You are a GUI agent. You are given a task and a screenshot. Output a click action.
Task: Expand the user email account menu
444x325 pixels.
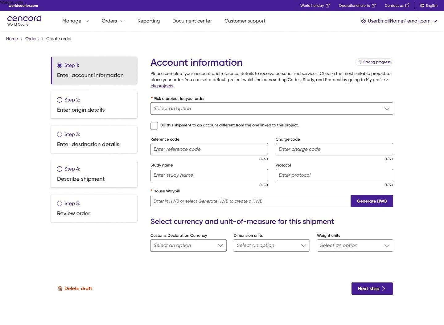click(399, 21)
